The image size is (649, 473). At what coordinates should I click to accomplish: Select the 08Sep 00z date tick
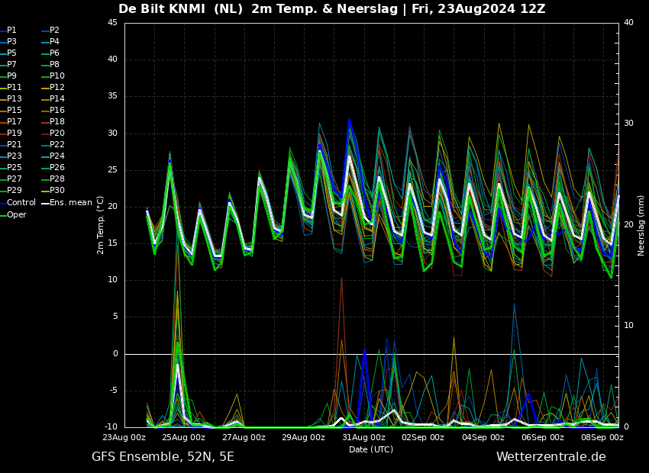point(602,438)
